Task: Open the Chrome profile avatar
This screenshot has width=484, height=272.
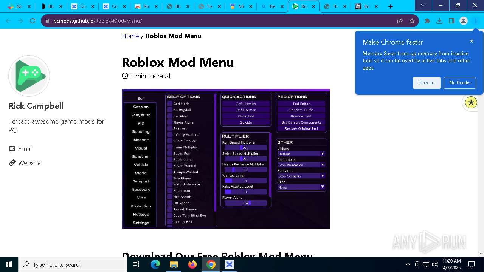Action: (x=464, y=21)
